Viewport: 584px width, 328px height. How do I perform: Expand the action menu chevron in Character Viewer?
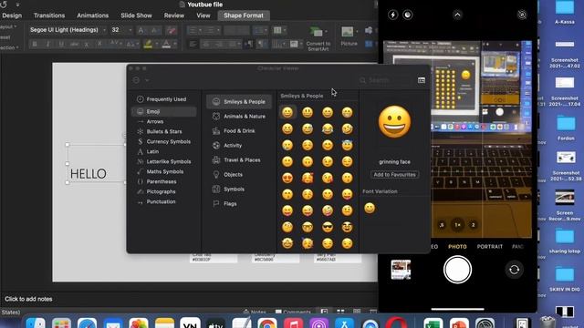(147, 80)
